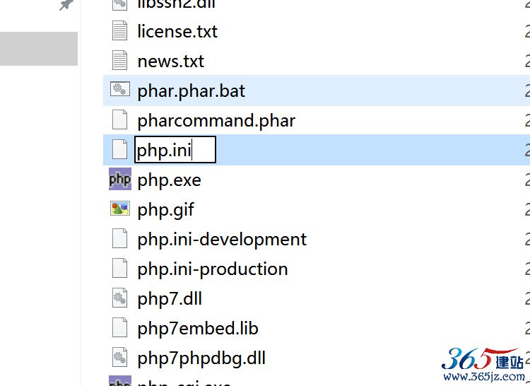Select the phar.phar.bat file name
The height and width of the screenshot is (386, 530).
pyautogui.click(x=192, y=91)
